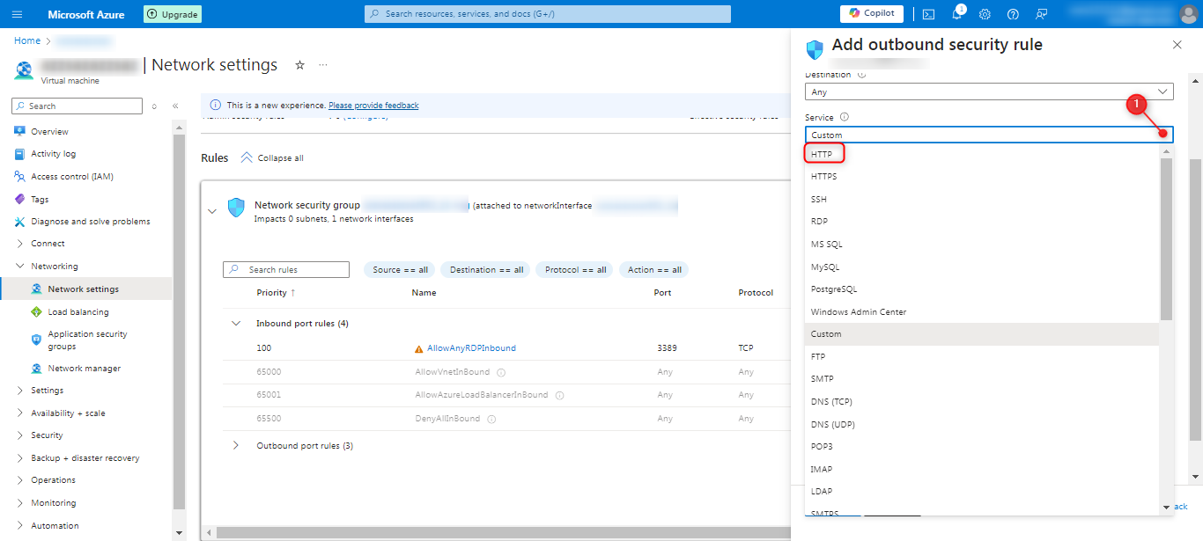The image size is (1203, 541).
Task: Launch Copilot from the top bar
Action: [872, 14]
